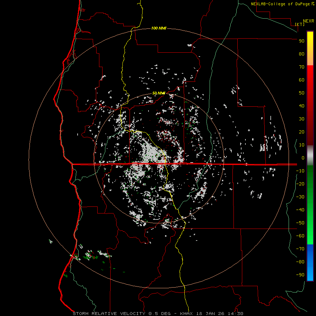The height and width of the screenshot is (316, 316).
Task: Click the "NEXLAB-College of DuPage" header text
Action: (x=281, y=4)
